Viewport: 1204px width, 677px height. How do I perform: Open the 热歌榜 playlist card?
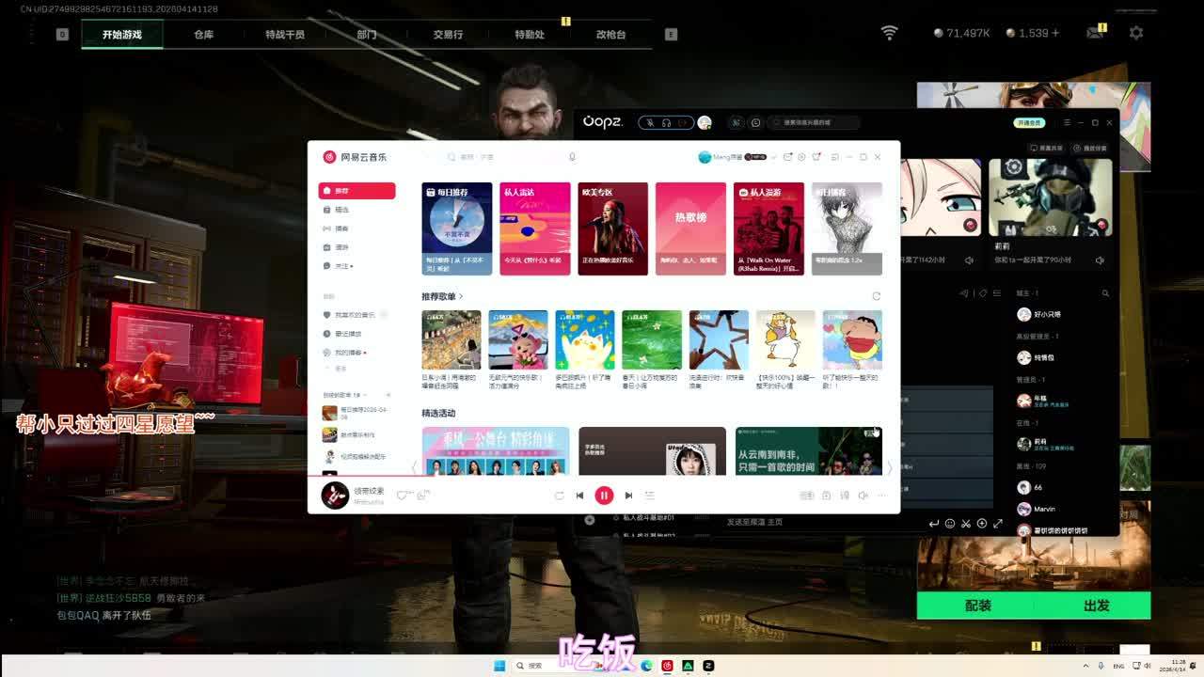(690, 228)
